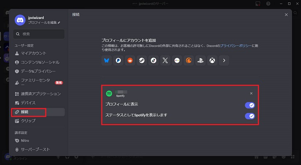Connect an eBay account
This screenshot has width=301, height=165.
click(x=177, y=61)
